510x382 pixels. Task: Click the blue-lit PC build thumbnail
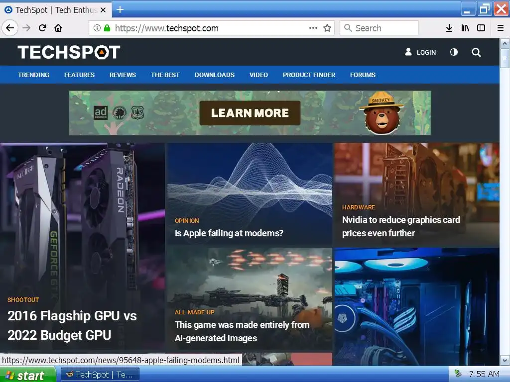click(x=417, y=306)
